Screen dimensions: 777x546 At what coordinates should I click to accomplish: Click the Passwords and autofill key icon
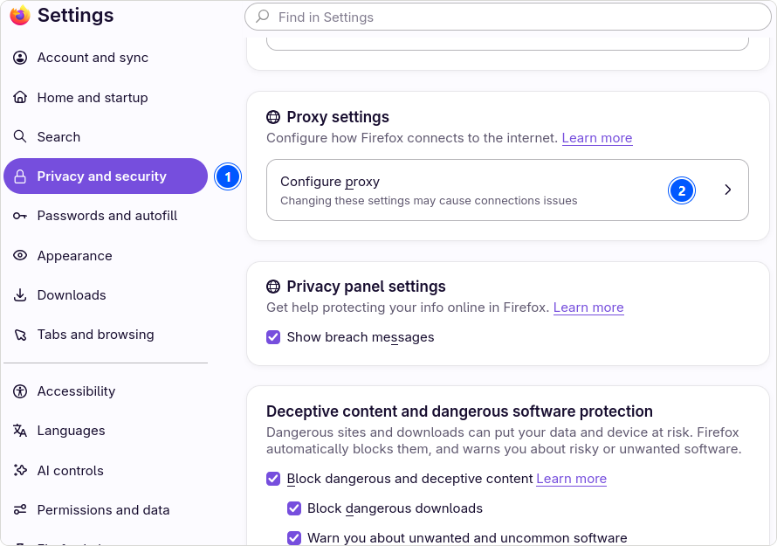(20, 216)
